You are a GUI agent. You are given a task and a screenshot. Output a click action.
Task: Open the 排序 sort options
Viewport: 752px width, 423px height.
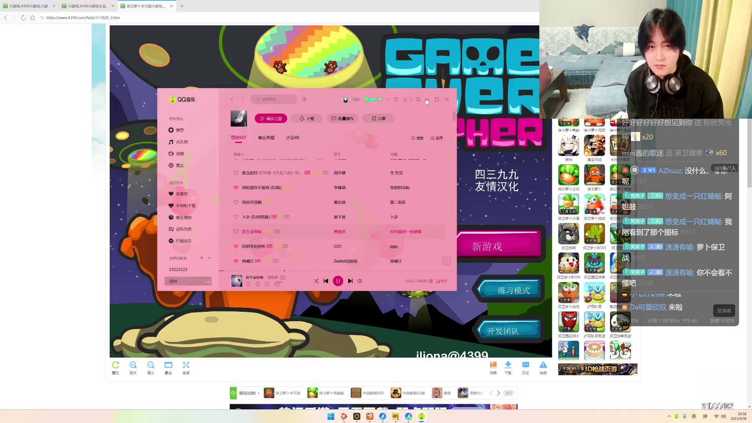pyautogui.click(x=437, y=138)
